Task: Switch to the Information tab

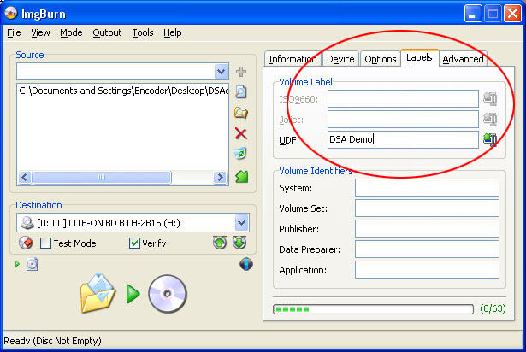Action: tap(293, 59)
